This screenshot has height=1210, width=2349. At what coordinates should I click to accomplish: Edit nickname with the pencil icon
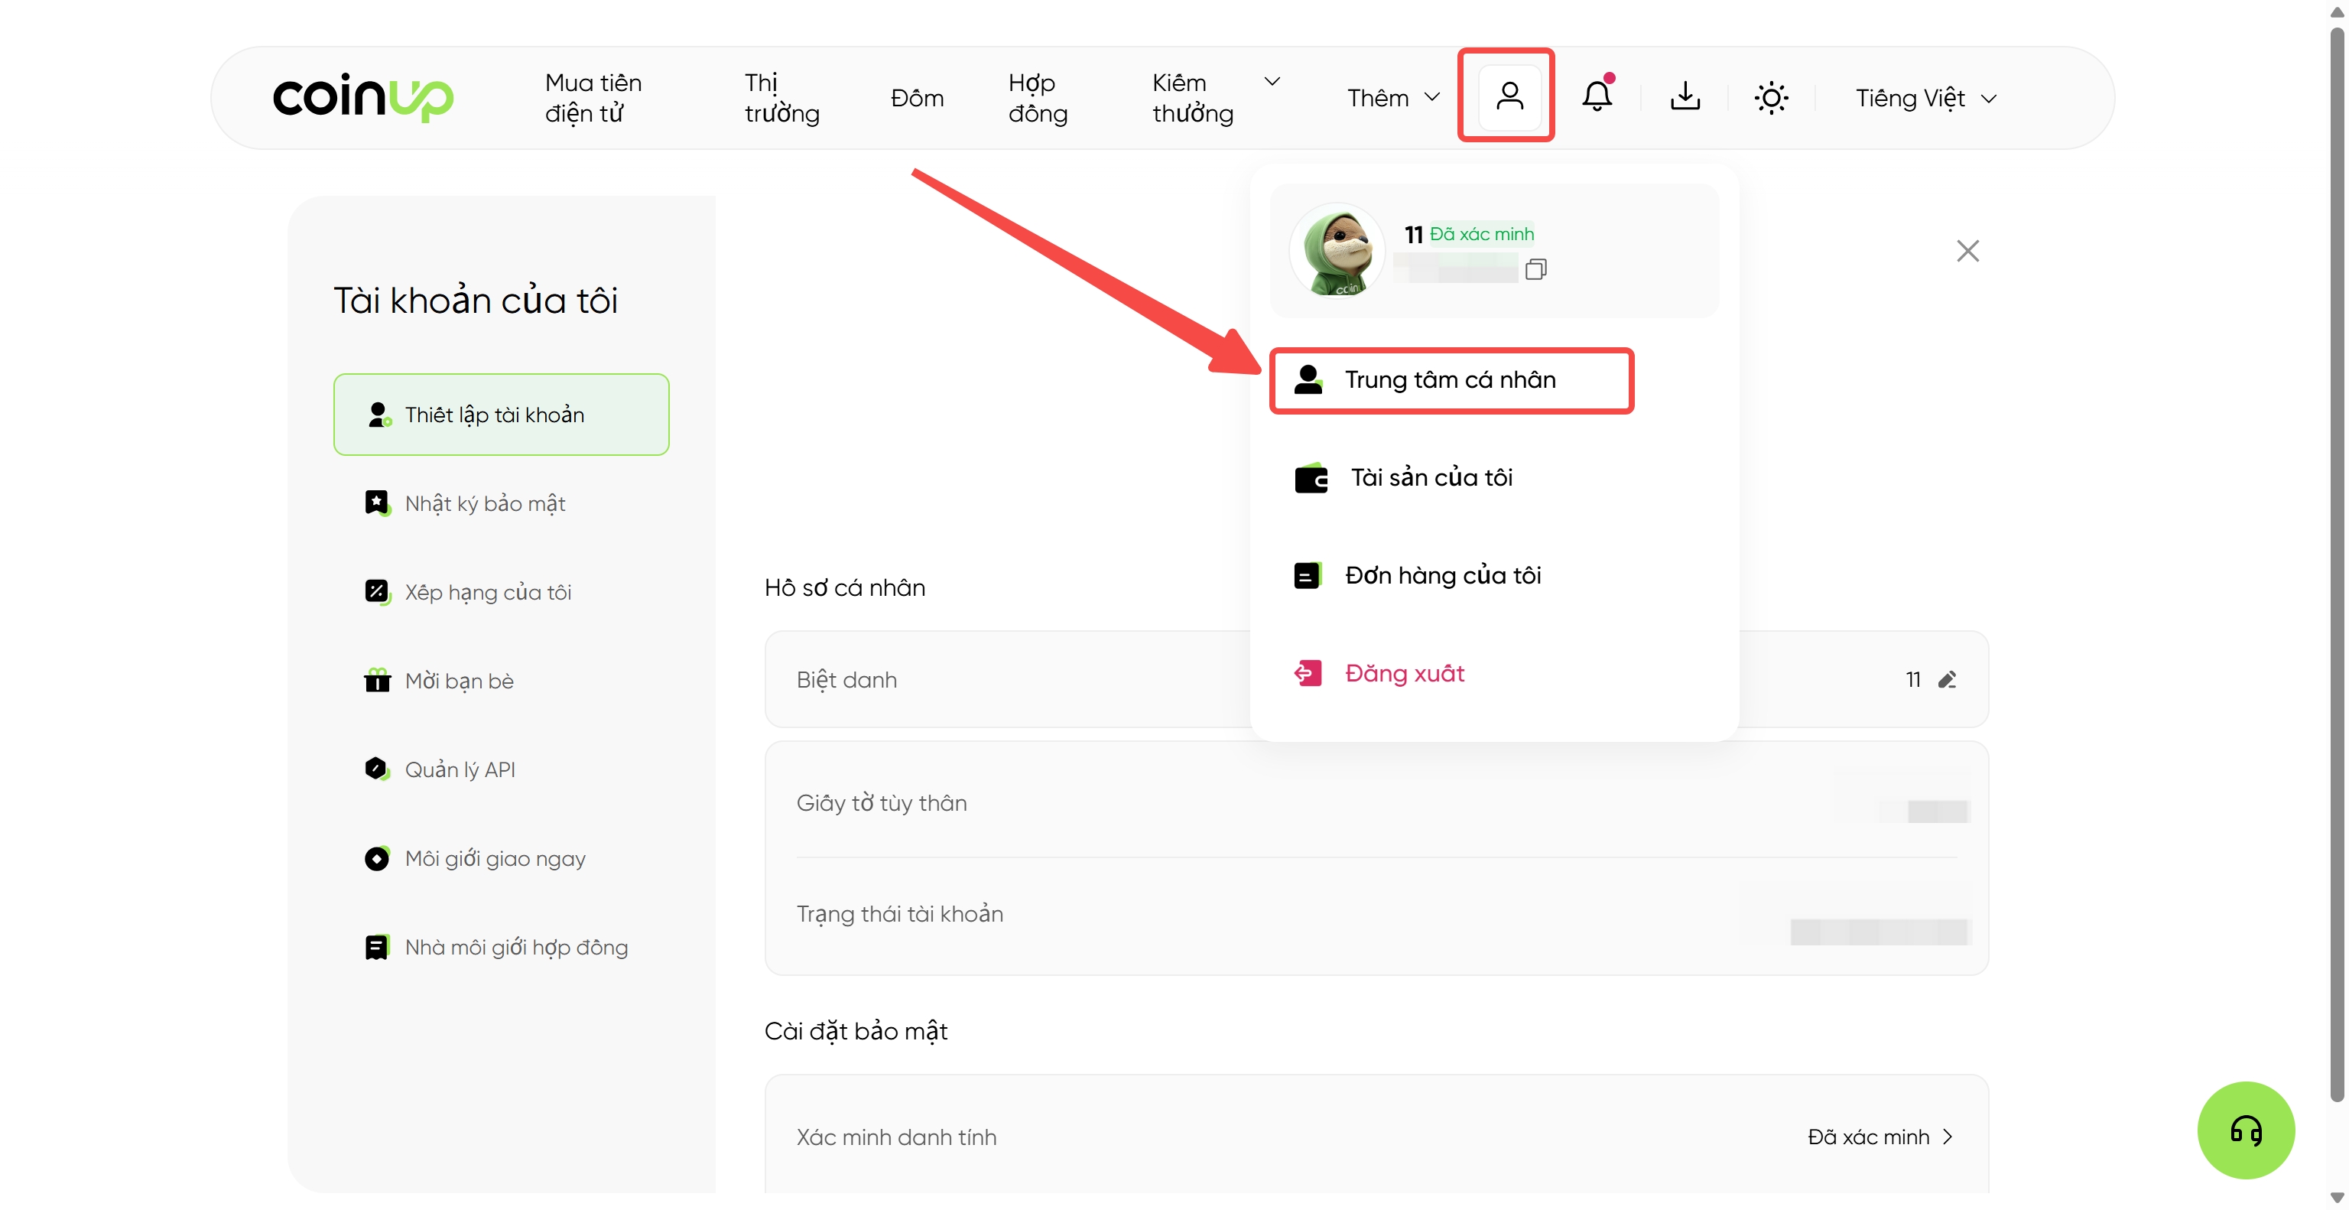point(1947,679)
